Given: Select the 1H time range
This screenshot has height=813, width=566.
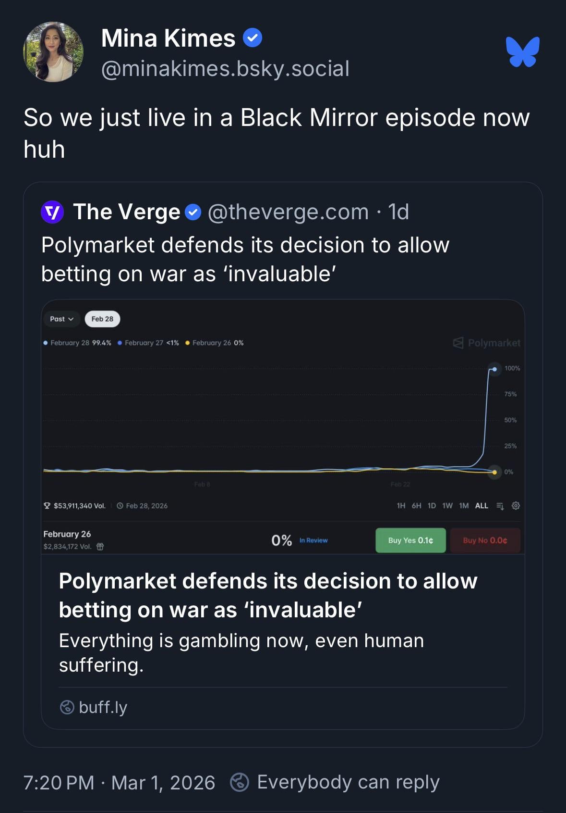Looking at the screenshot, I should 401,506.
